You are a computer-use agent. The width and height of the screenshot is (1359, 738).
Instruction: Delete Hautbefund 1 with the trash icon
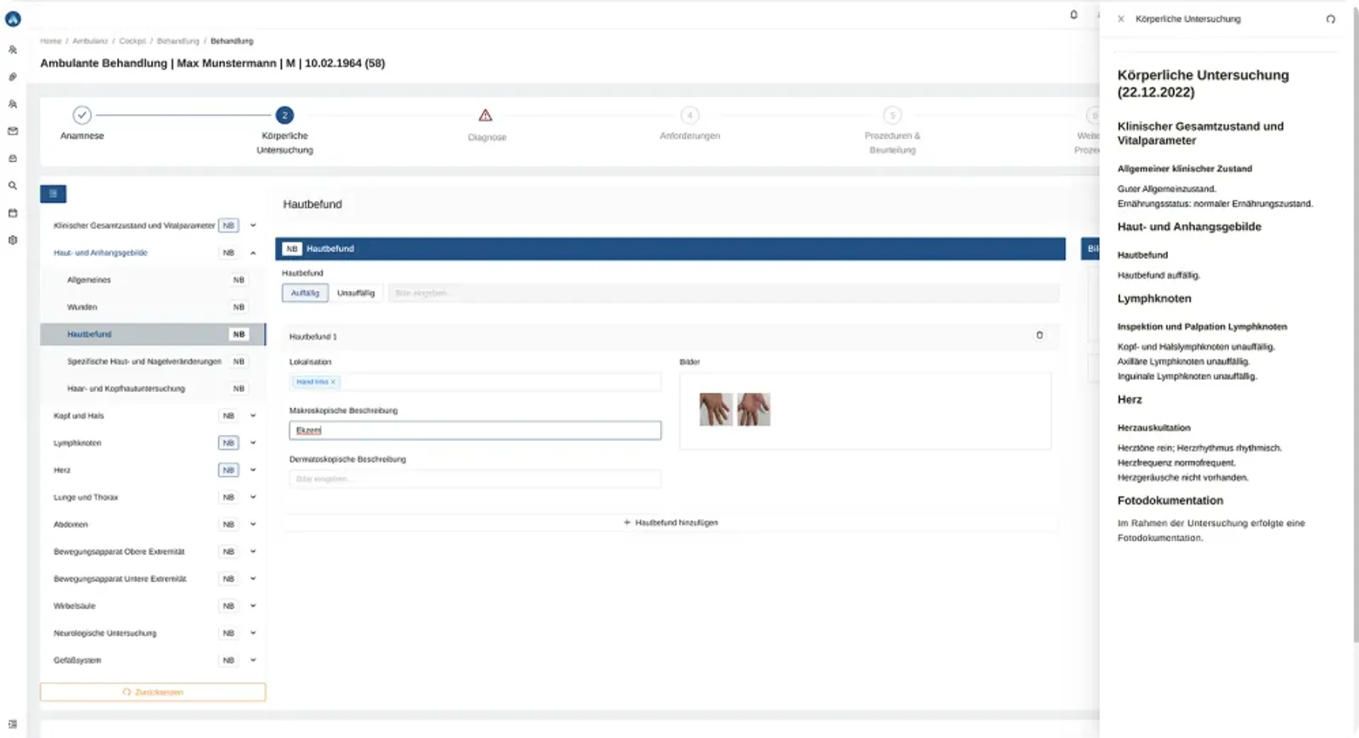click(1040, 335)
